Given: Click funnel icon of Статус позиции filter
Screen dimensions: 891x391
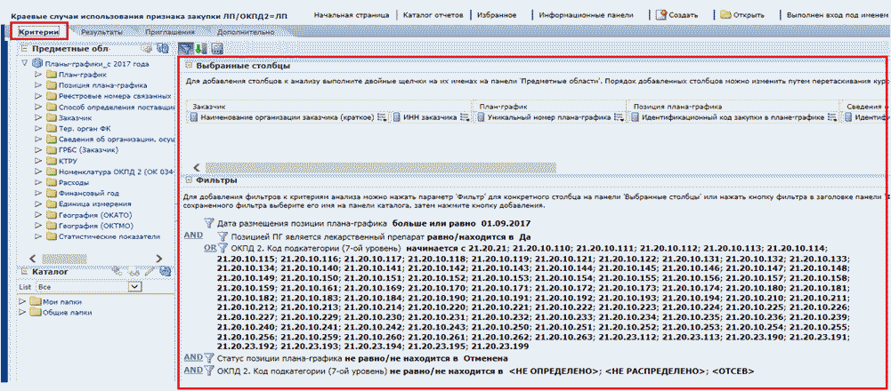Looking at the screenshot, I should [209, 357].
